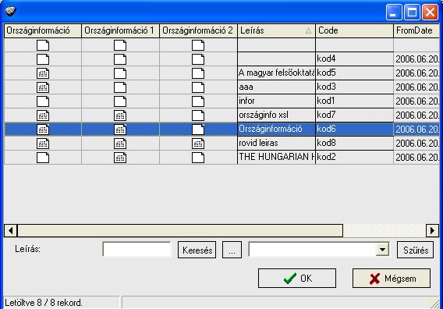Viewport: 443px width, 309px height.
Task: Click the horizontal scrollbar right arrow
Action: point(433,231)
